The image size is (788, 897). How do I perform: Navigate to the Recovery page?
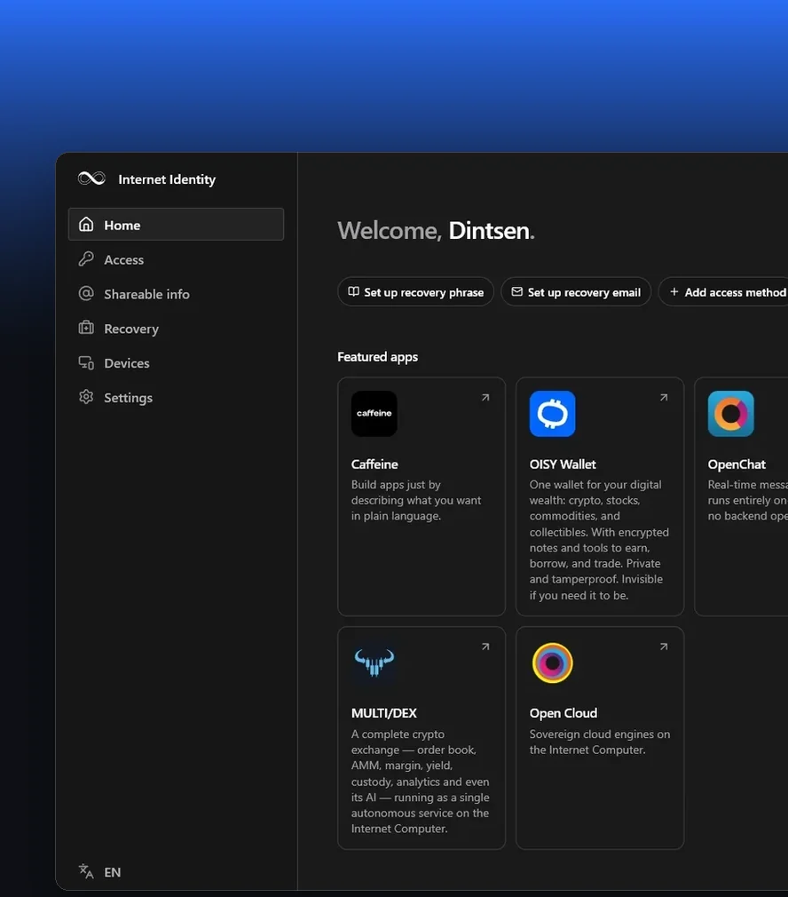pos(176,329)
